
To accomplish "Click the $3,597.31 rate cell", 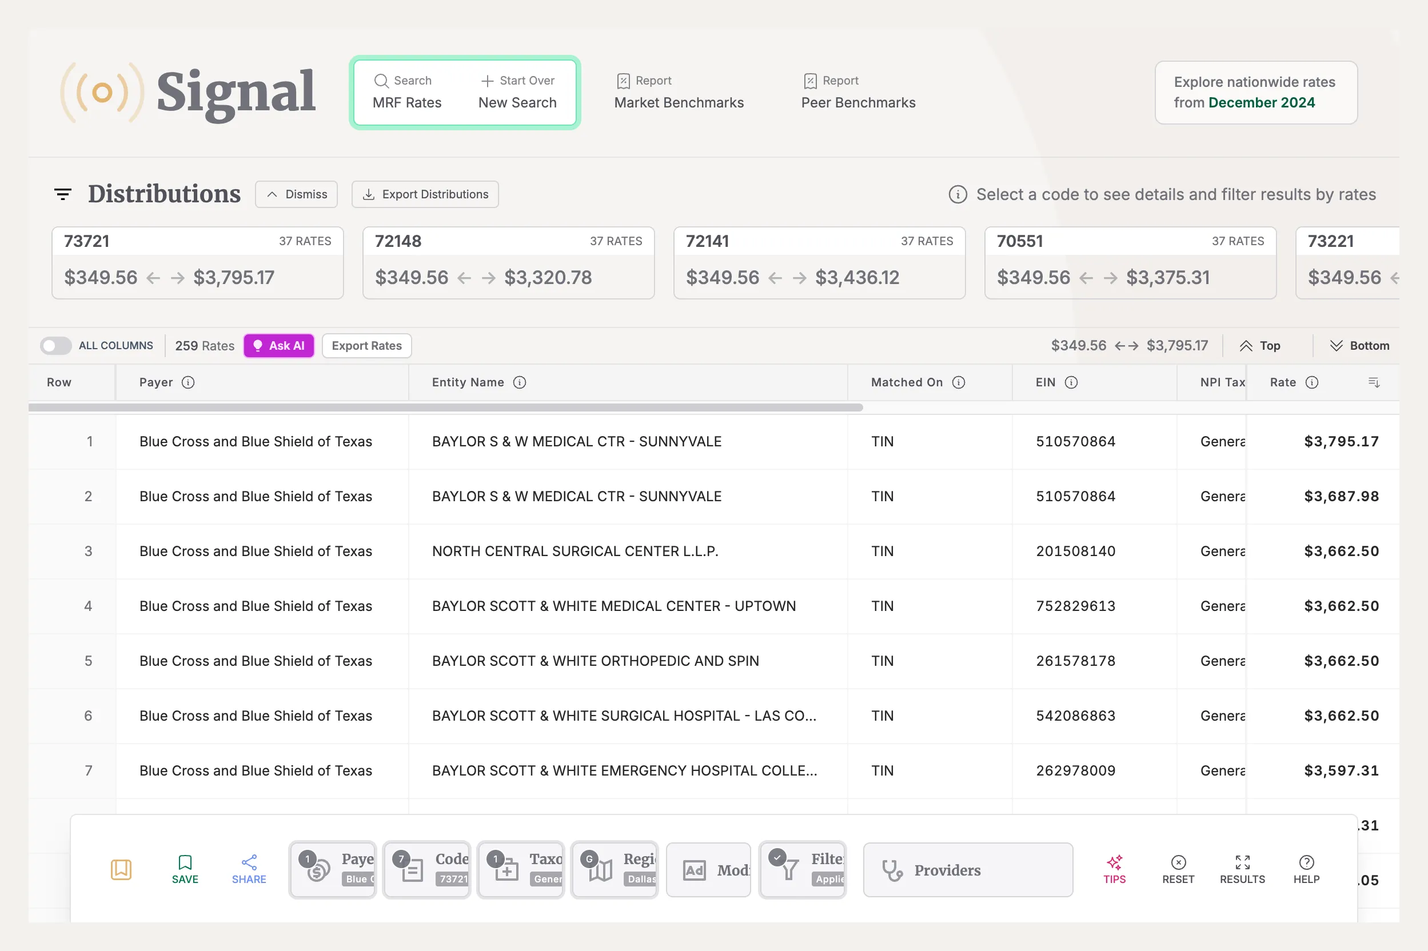I will tap(1341, 771).
